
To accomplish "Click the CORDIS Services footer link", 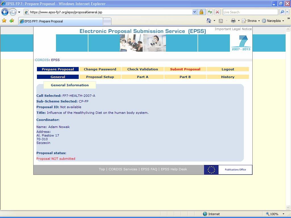I will tap(123, 169).
